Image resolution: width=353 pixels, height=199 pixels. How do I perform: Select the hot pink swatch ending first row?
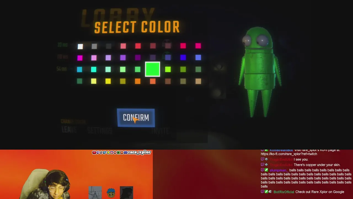[x=198, y=46]
